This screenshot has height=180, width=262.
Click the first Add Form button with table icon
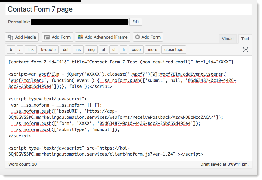[57, 37]
